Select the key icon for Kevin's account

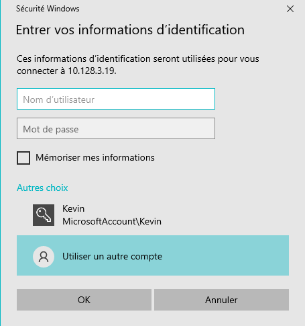[44, 215]
